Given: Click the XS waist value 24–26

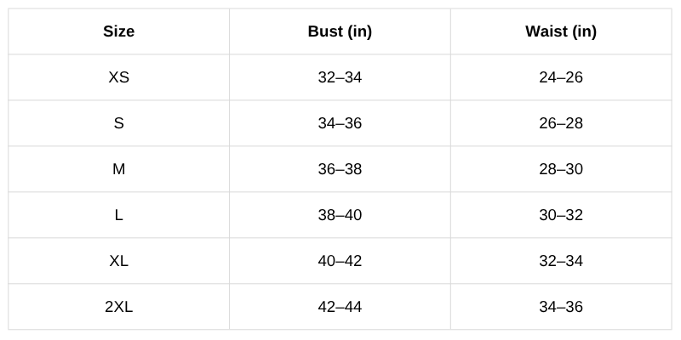Looking at the screenshot, I should click(561, 77).
